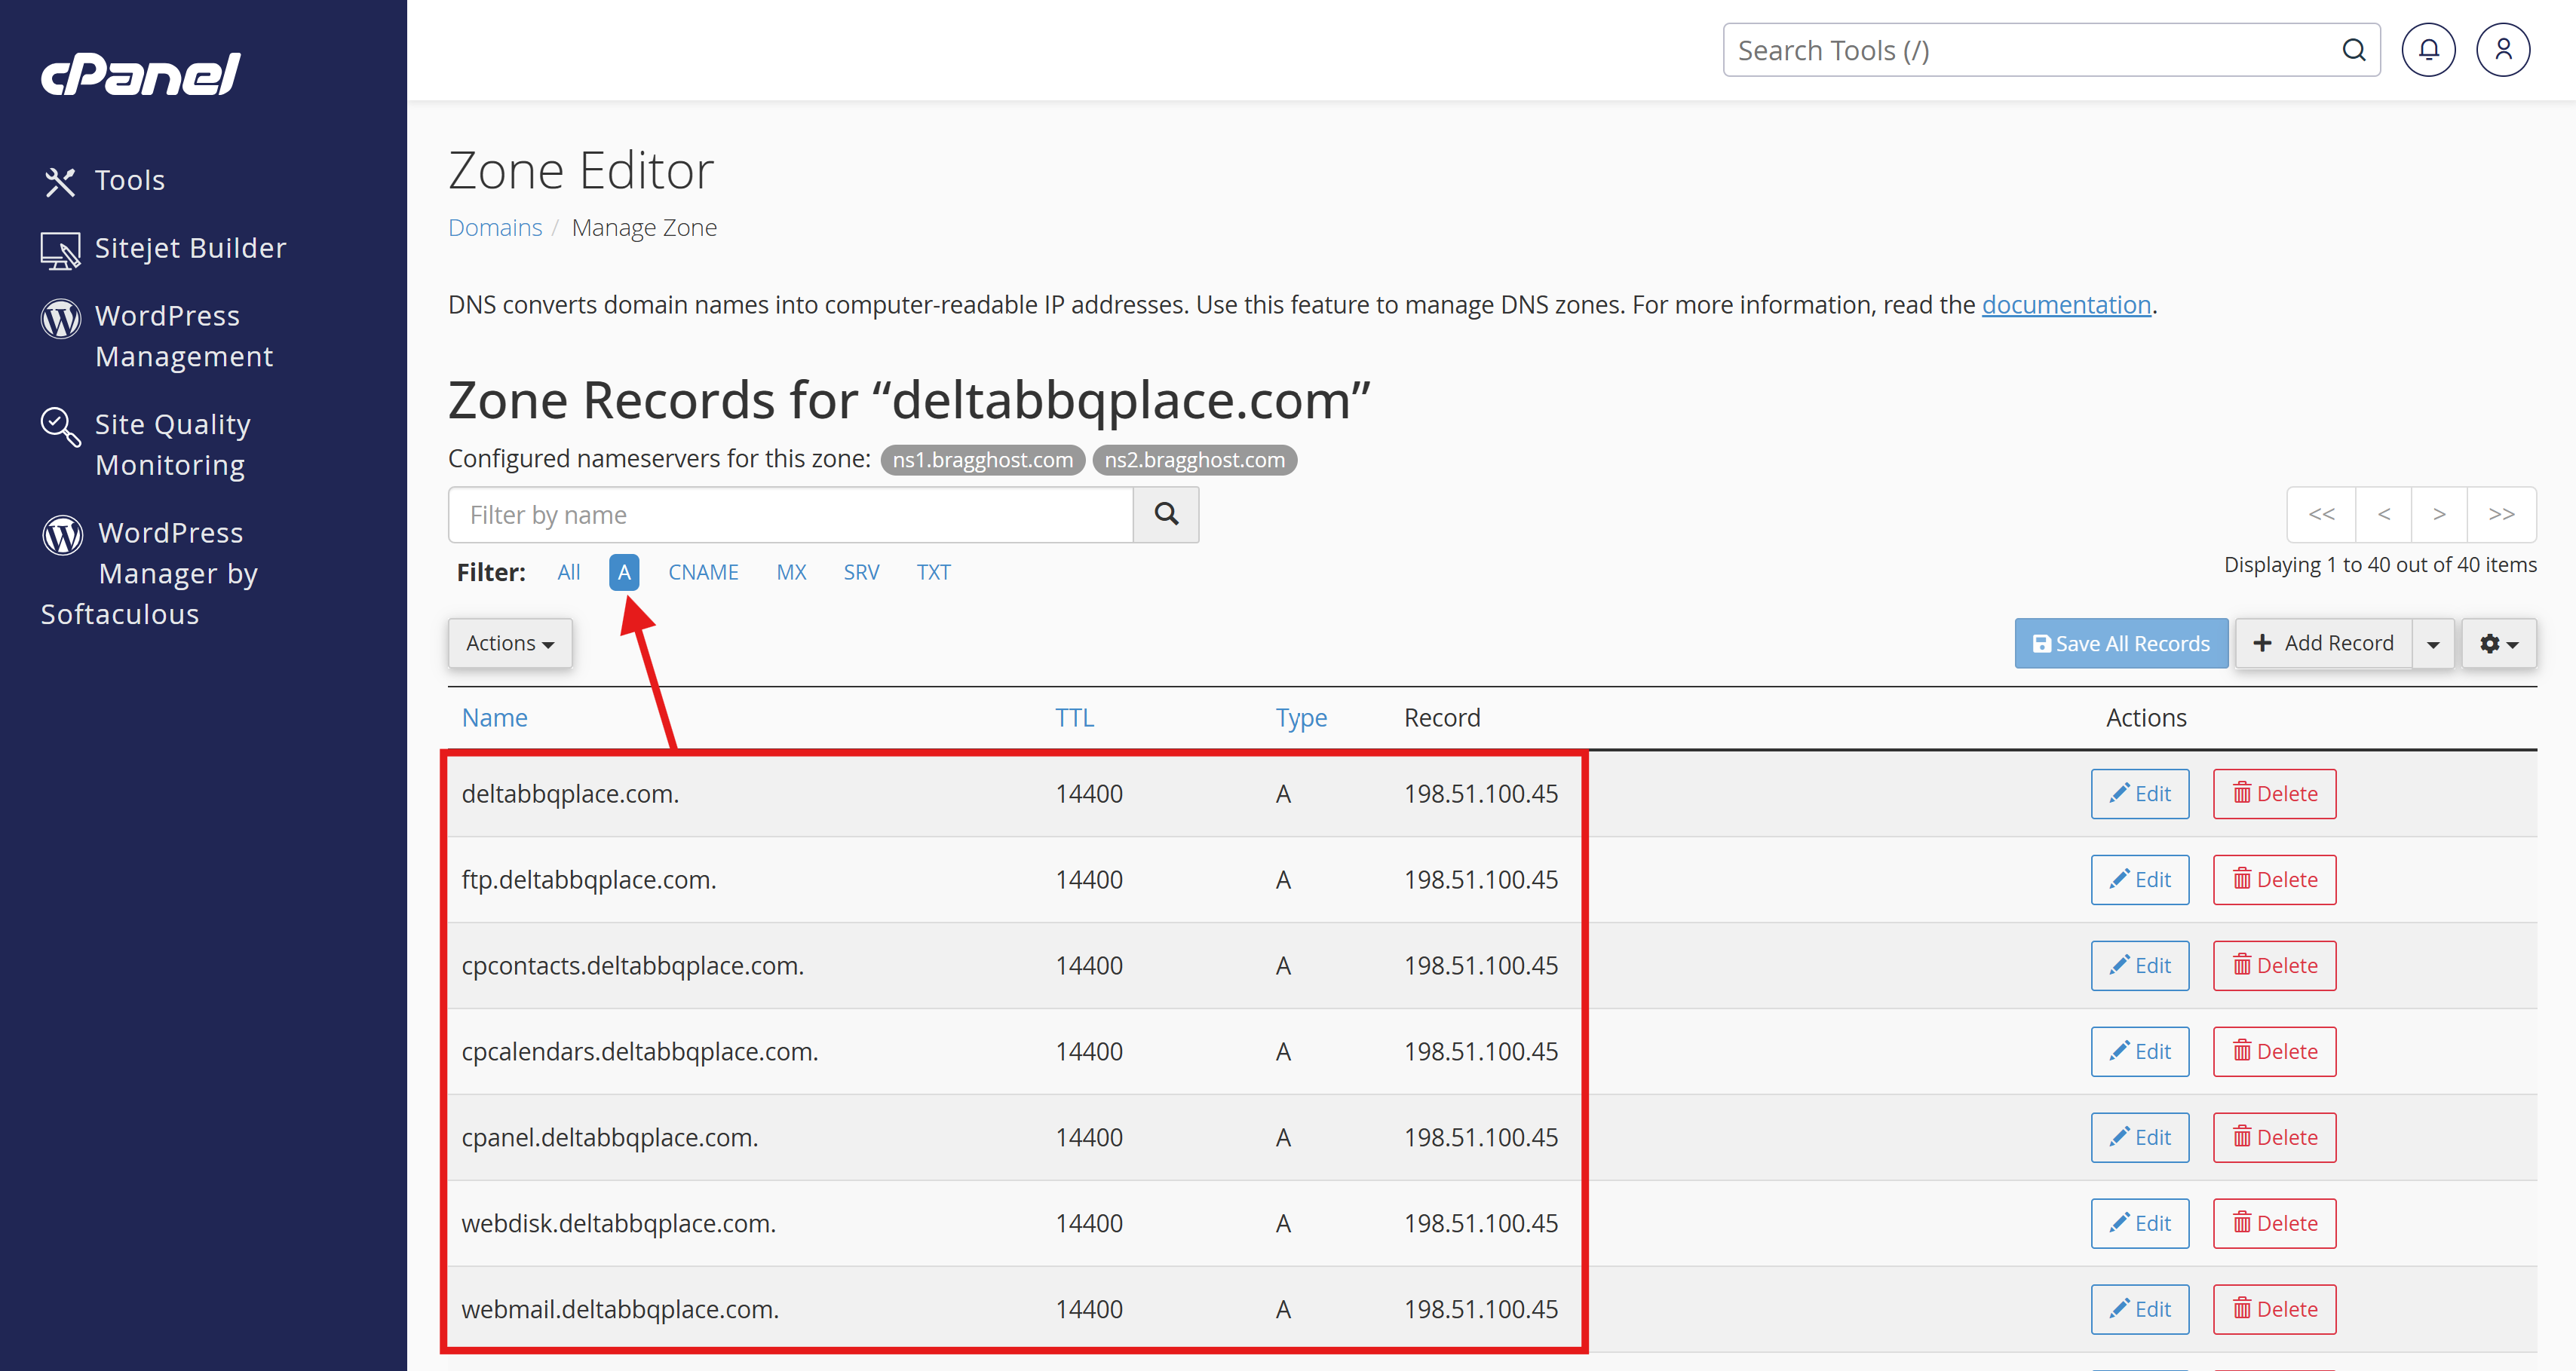
Task: Open the documentation link
Action: [2065, 304]
